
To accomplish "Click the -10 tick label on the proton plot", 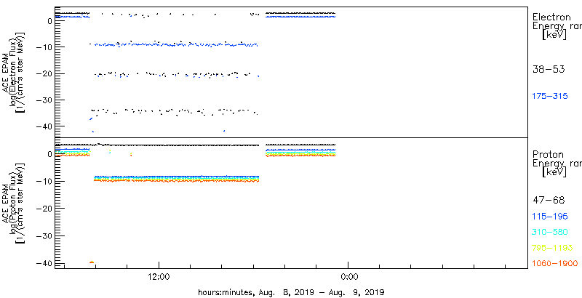I will coord(44,181).
